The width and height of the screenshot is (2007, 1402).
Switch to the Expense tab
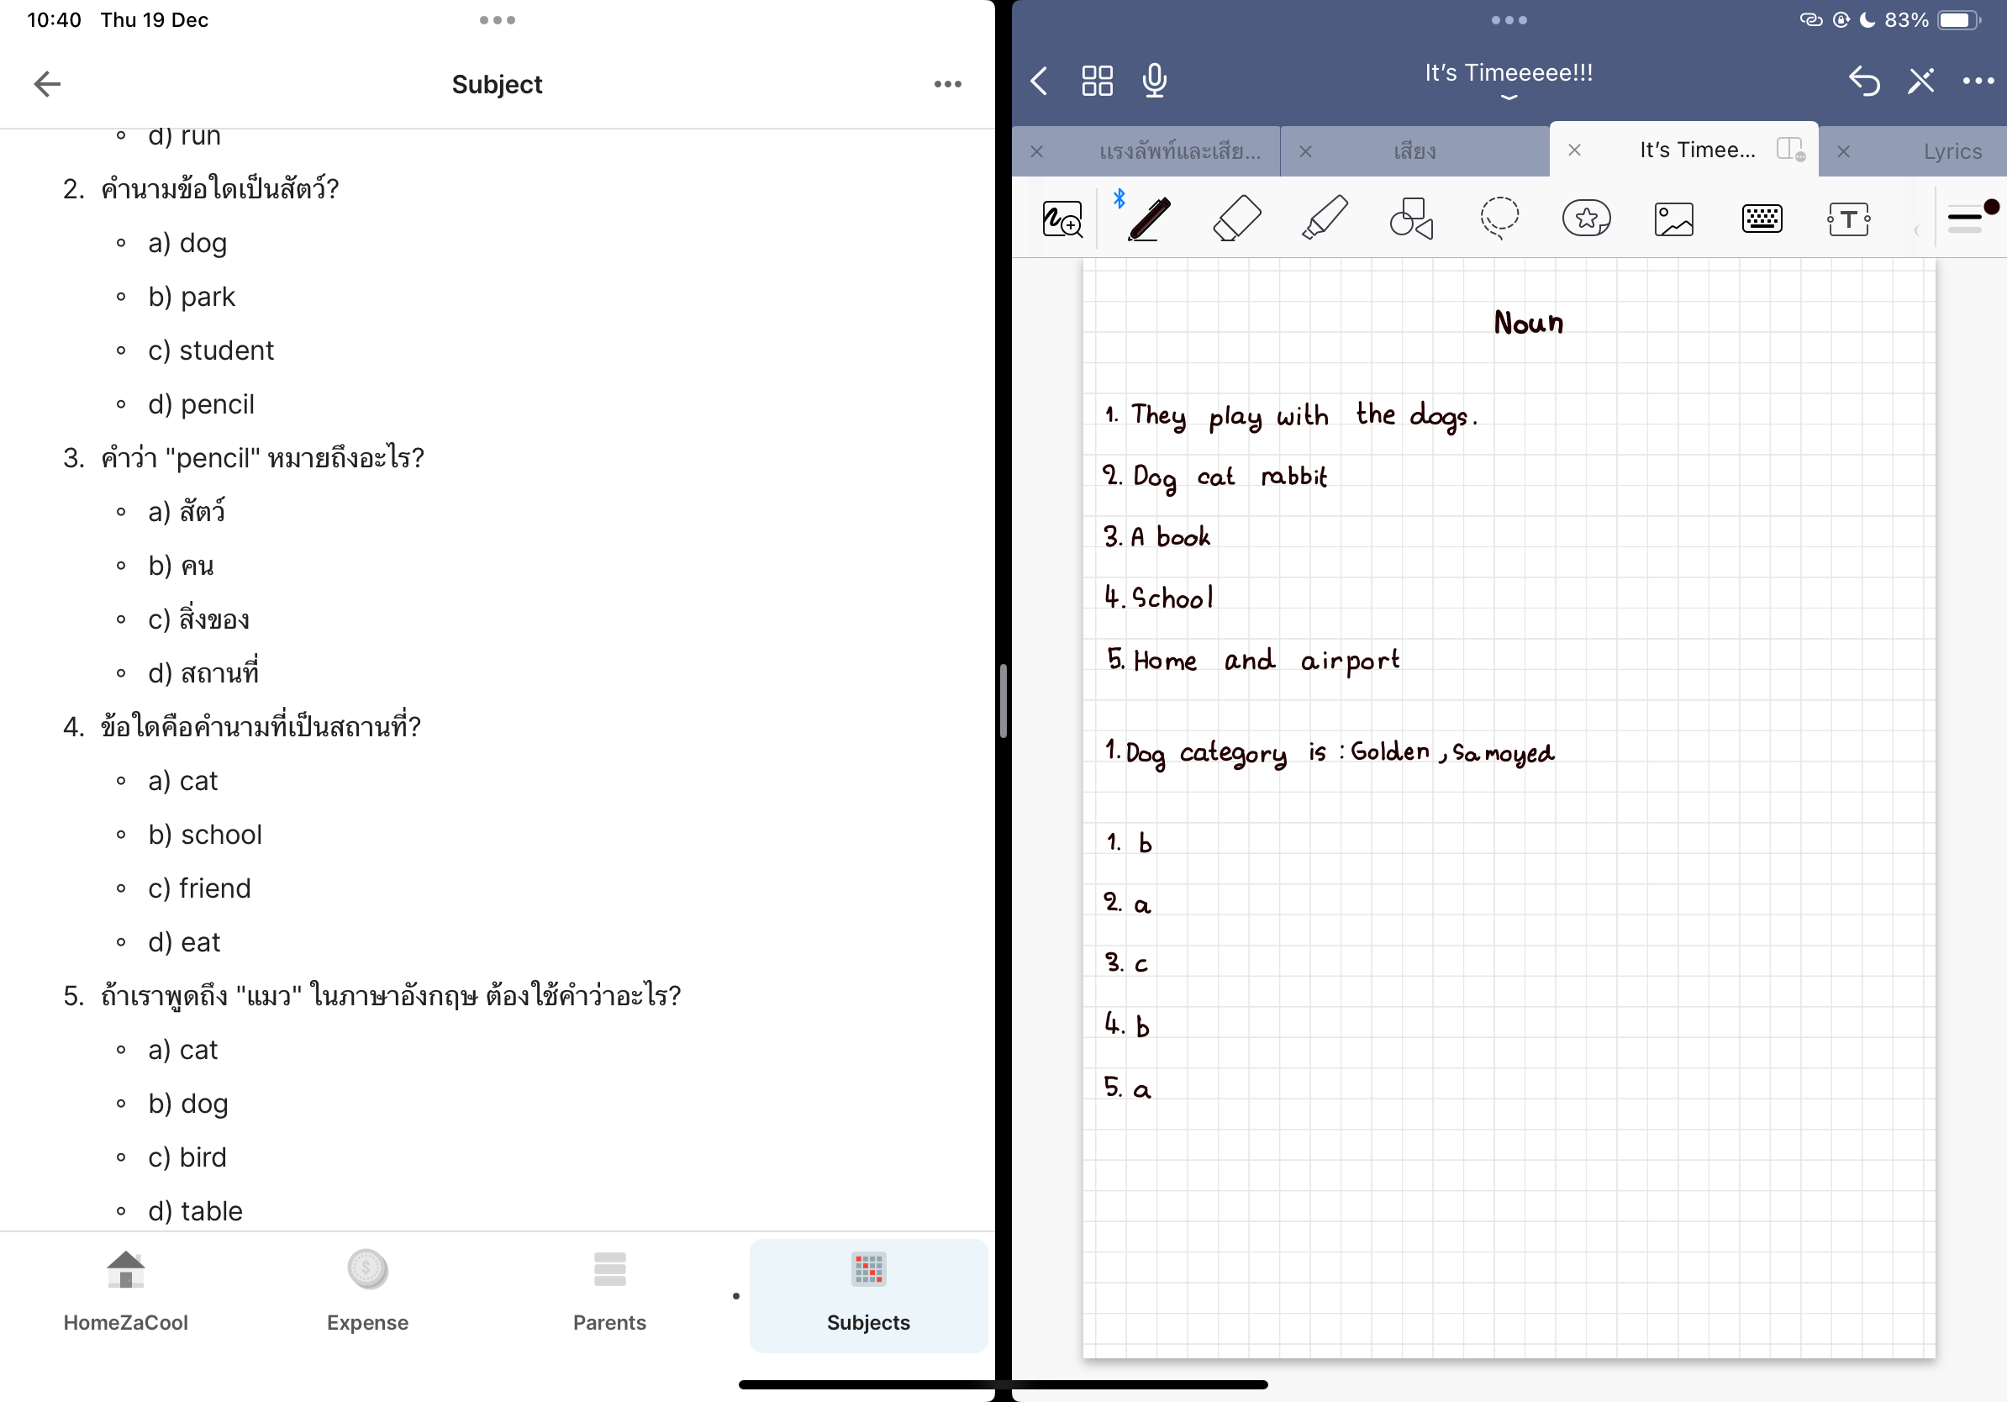(367, 1293)
